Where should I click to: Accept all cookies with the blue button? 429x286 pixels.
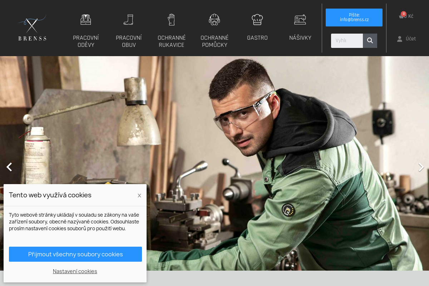75,254
